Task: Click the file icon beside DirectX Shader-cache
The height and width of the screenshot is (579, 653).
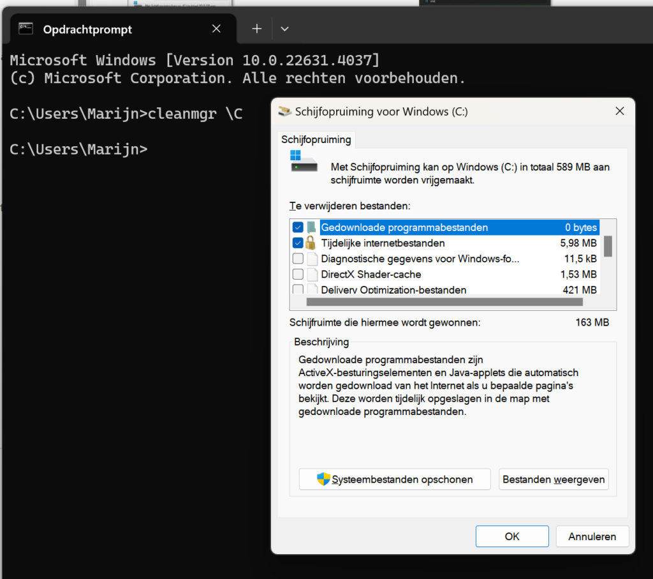Action: click(x=312, y=274)
